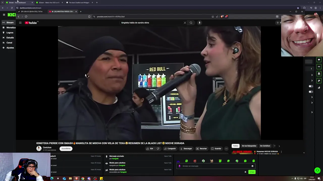Click the green headset support bubble

click(317, 170)
